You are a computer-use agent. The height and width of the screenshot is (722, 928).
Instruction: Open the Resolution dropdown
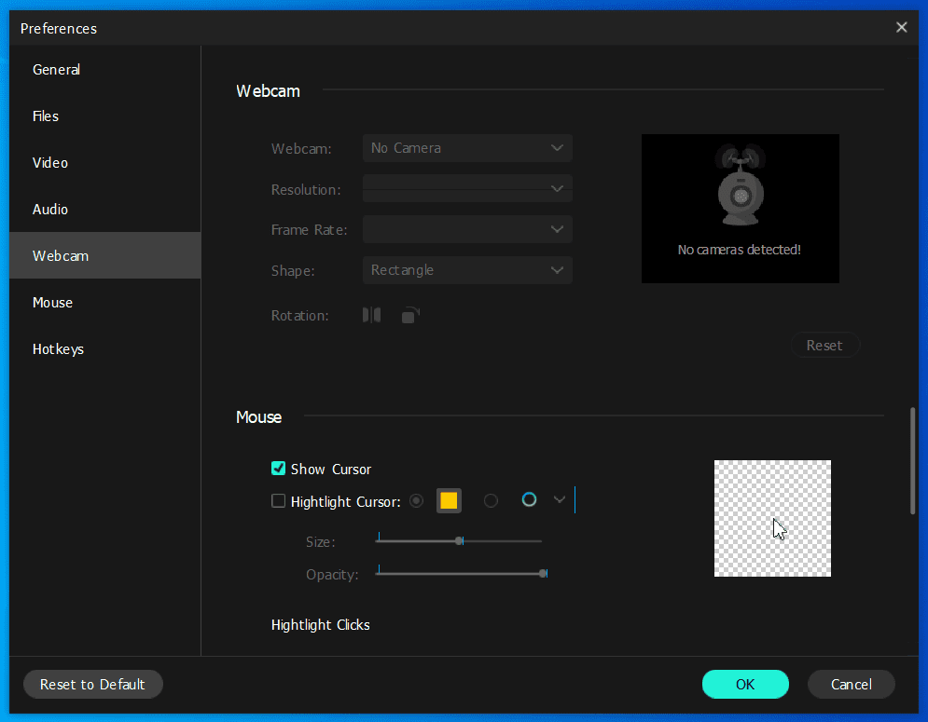click(467, 188)
